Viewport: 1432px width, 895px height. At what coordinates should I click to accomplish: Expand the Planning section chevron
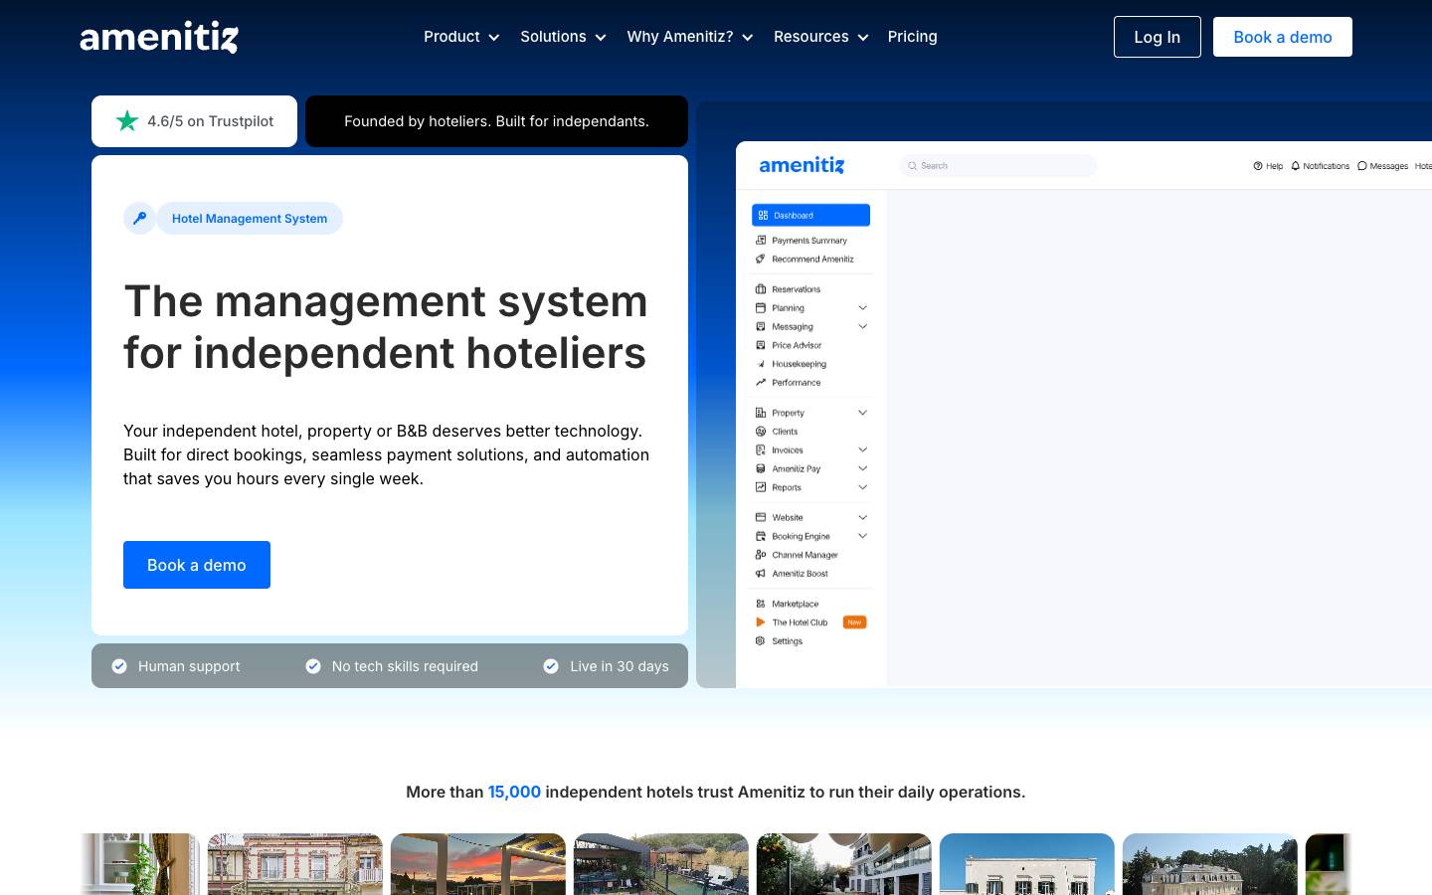[863, 308]
